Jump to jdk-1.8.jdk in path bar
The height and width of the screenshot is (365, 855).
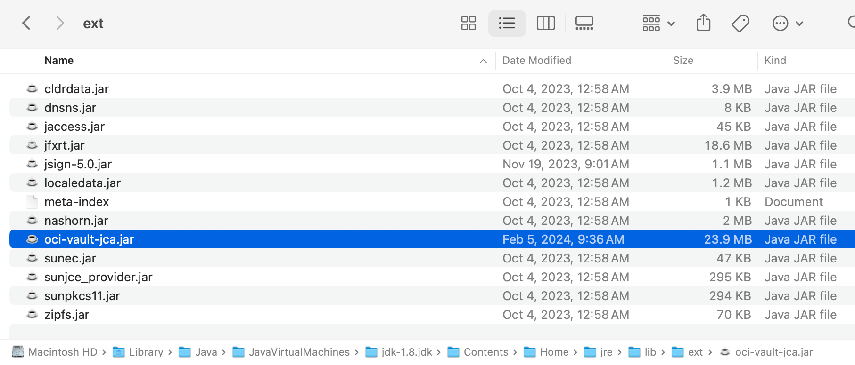pyautogui.click(x=406, y=352)
